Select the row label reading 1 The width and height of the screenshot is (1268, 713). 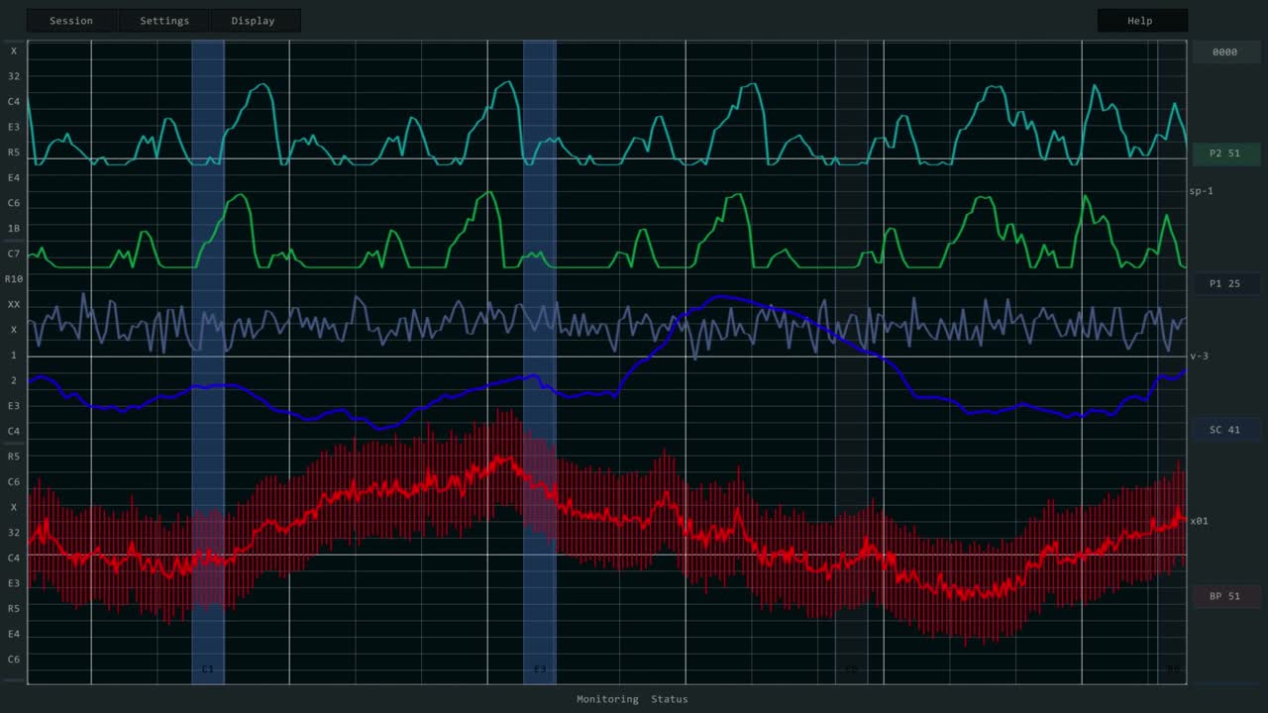(x=14, y=356)
